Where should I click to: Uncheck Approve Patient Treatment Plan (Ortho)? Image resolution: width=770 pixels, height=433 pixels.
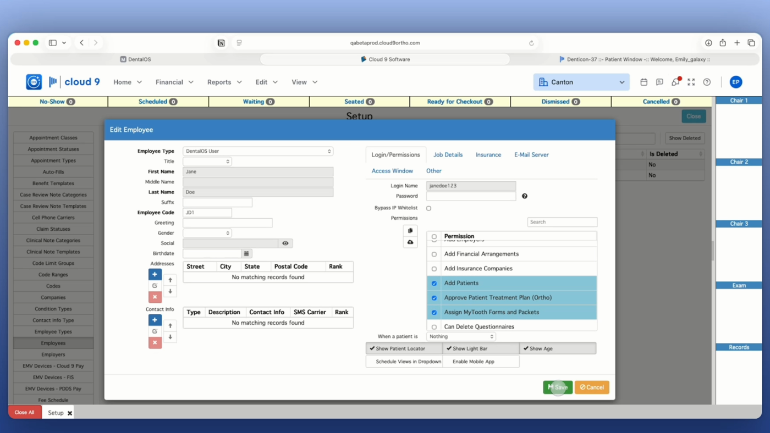434,298
